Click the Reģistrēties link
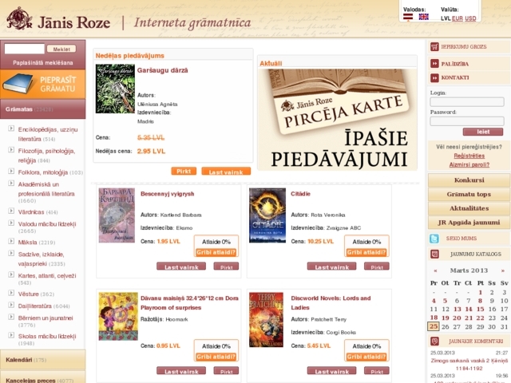 coord(469,156)
